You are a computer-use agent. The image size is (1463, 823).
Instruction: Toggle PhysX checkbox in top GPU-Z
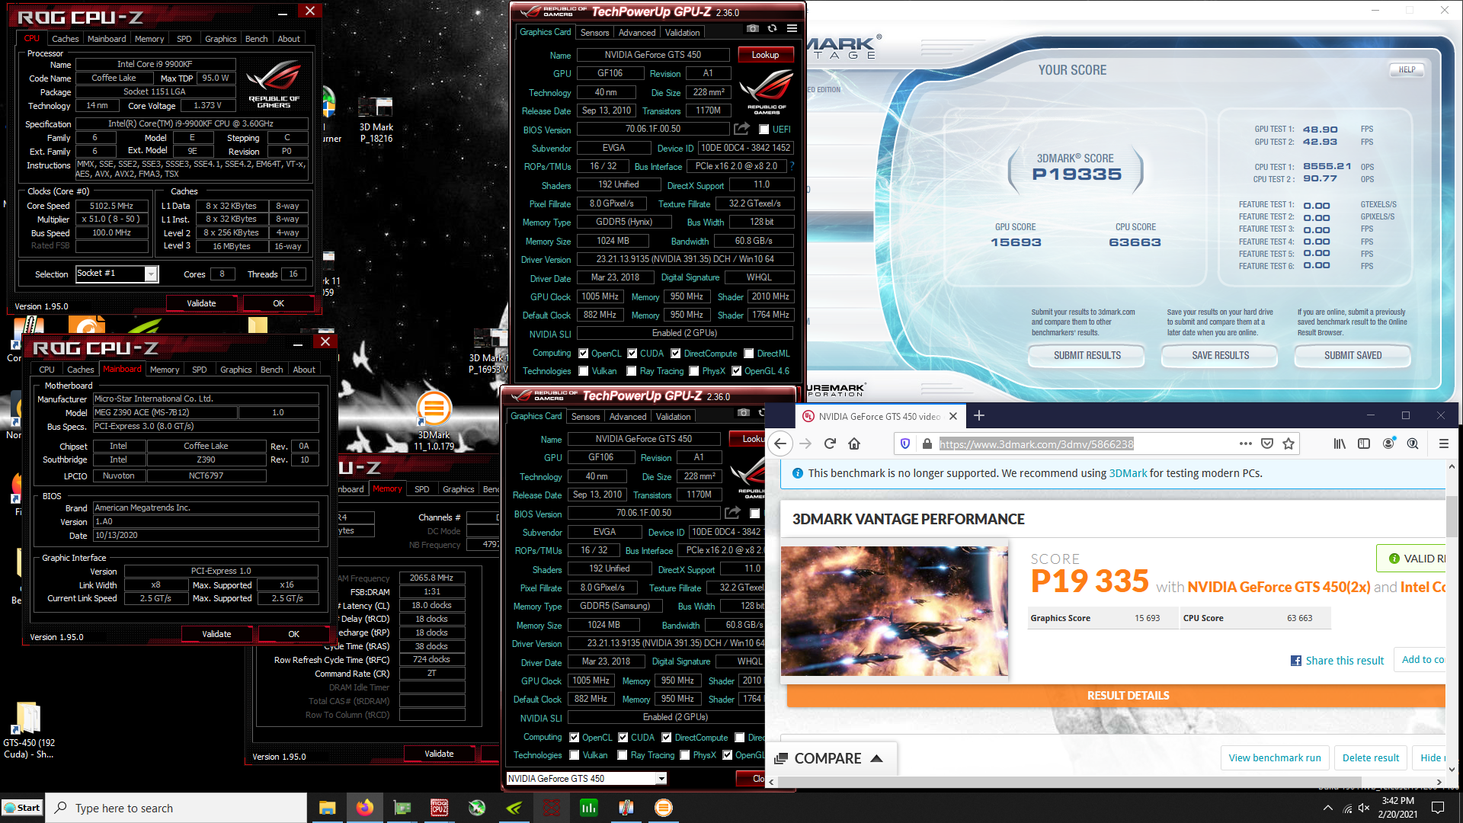(x=693, y=371)
